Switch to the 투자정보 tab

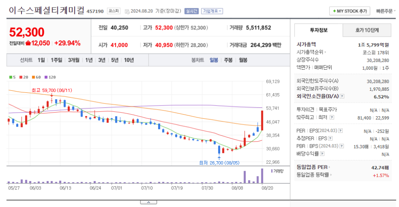point(318,30)
